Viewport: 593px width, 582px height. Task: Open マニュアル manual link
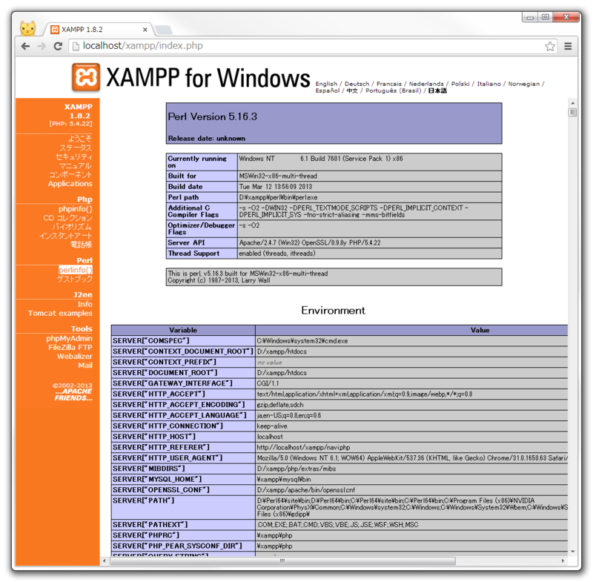(76, 165)
